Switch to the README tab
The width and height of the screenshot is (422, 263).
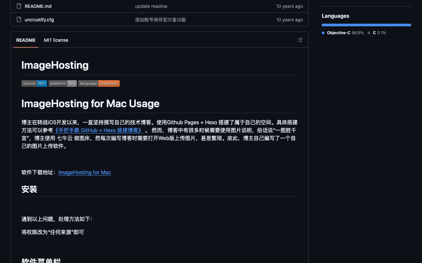tap(26, 40)
